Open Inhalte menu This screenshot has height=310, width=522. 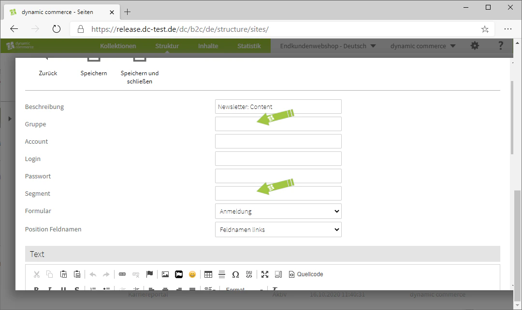[x=208, y=46]
